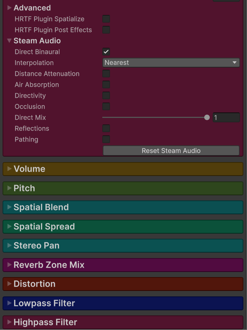Enable Directivity checkbox
Viewport: 247px width, 330px height.
coord(106,96)
